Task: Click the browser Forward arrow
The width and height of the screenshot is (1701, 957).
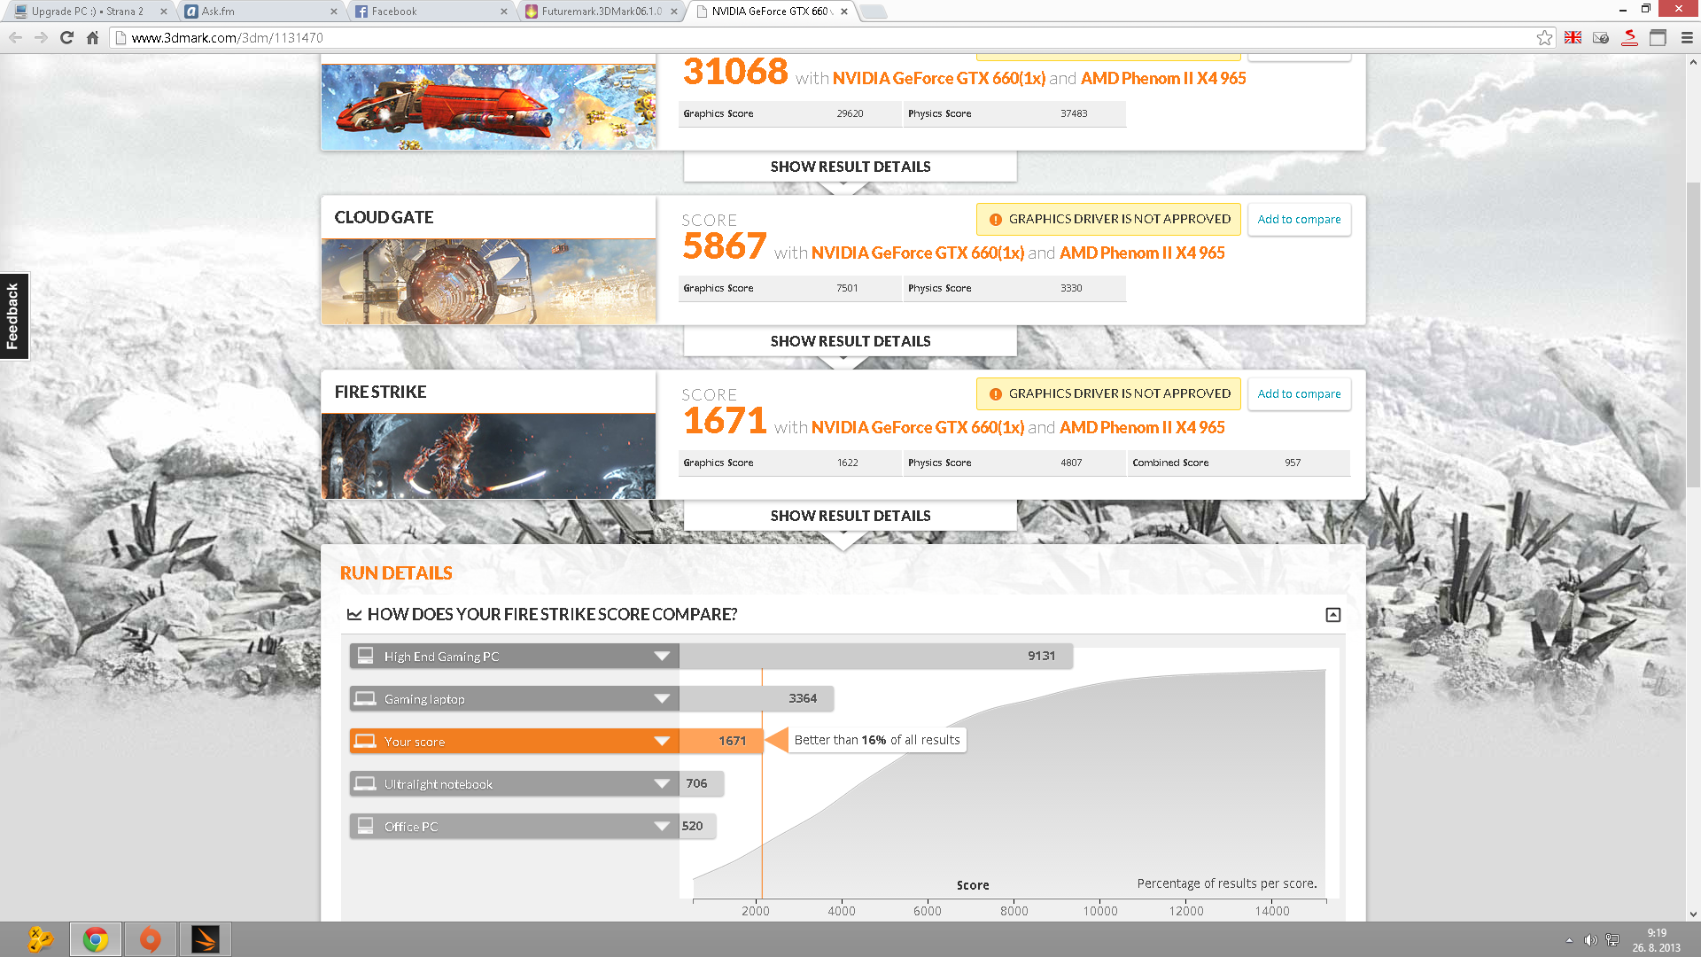Action: pos(41,37)
